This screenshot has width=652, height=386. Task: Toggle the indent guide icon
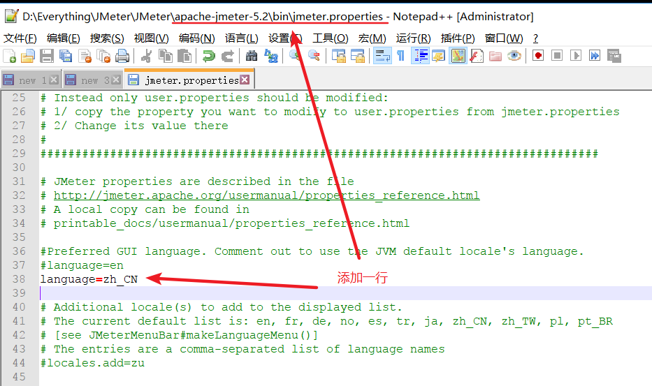pos(421,56)
